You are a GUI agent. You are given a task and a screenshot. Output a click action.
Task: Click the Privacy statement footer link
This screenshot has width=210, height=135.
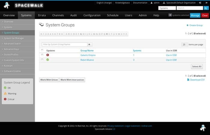click(x=115, y=126)
